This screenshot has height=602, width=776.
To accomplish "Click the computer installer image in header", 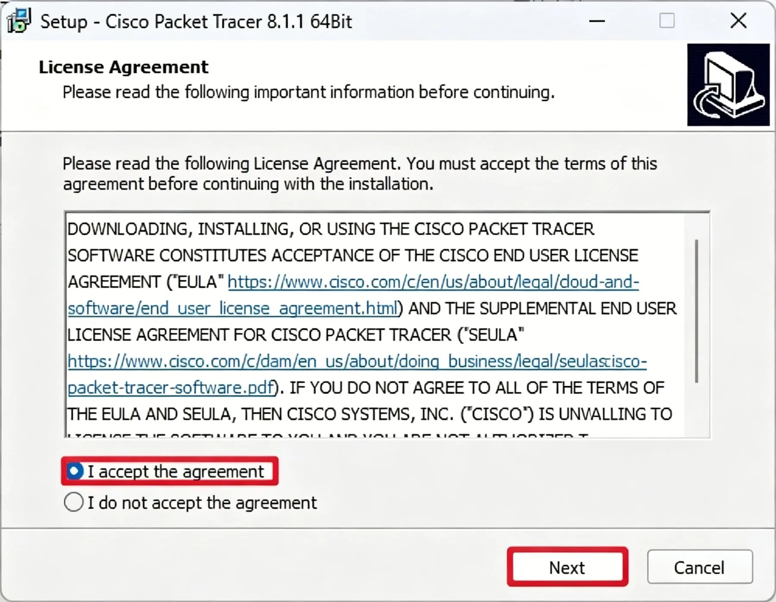I will (728, 85).
